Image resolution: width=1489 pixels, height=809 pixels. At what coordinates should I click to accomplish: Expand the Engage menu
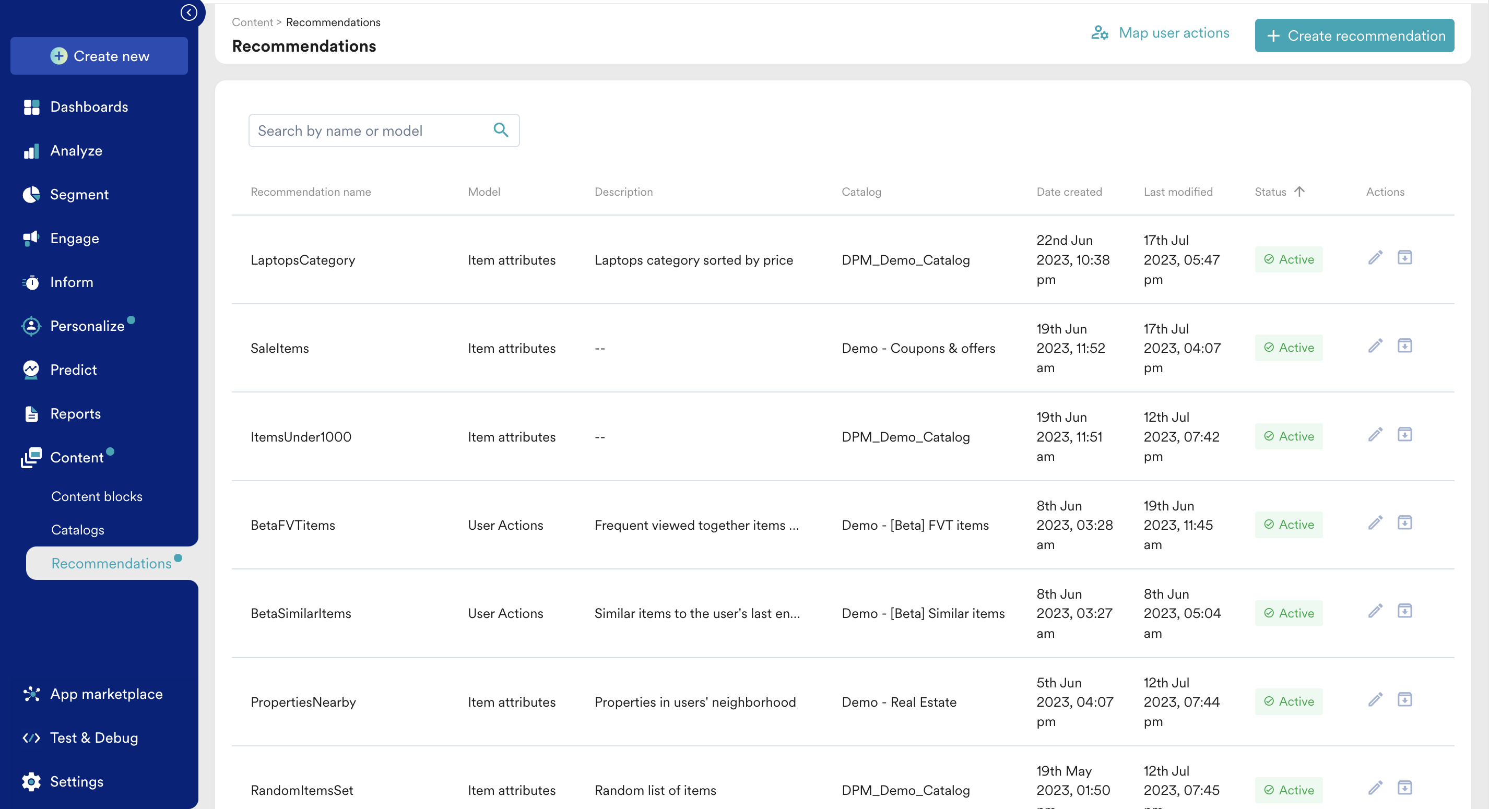click(74, 238)
